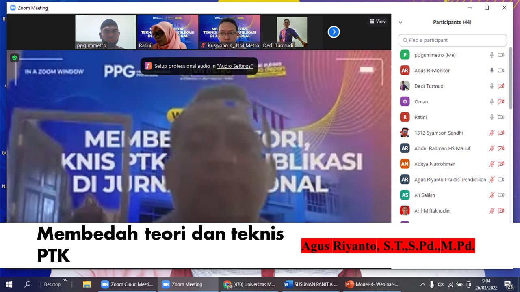Click Dedi Turmudi's disabled camera icon
This screenshot has height=292, width=520.
click(x=501, y=86)
